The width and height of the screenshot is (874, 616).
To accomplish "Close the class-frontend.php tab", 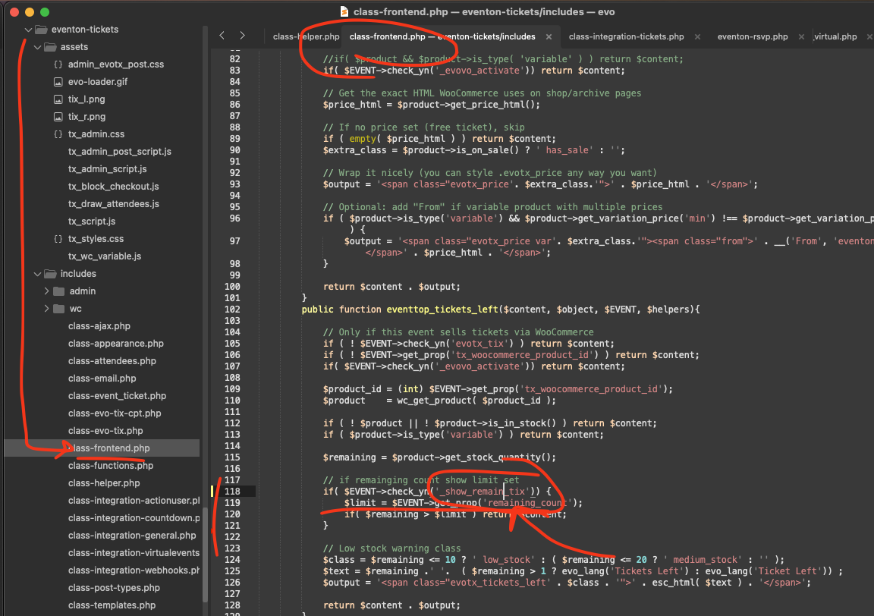I will 549,36.
